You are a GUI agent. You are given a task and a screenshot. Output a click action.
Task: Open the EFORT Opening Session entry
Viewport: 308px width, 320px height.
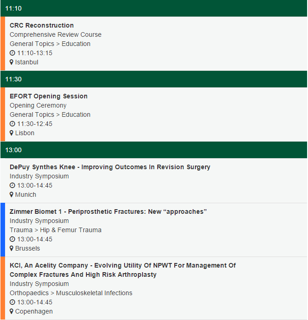tap(49, 96)
